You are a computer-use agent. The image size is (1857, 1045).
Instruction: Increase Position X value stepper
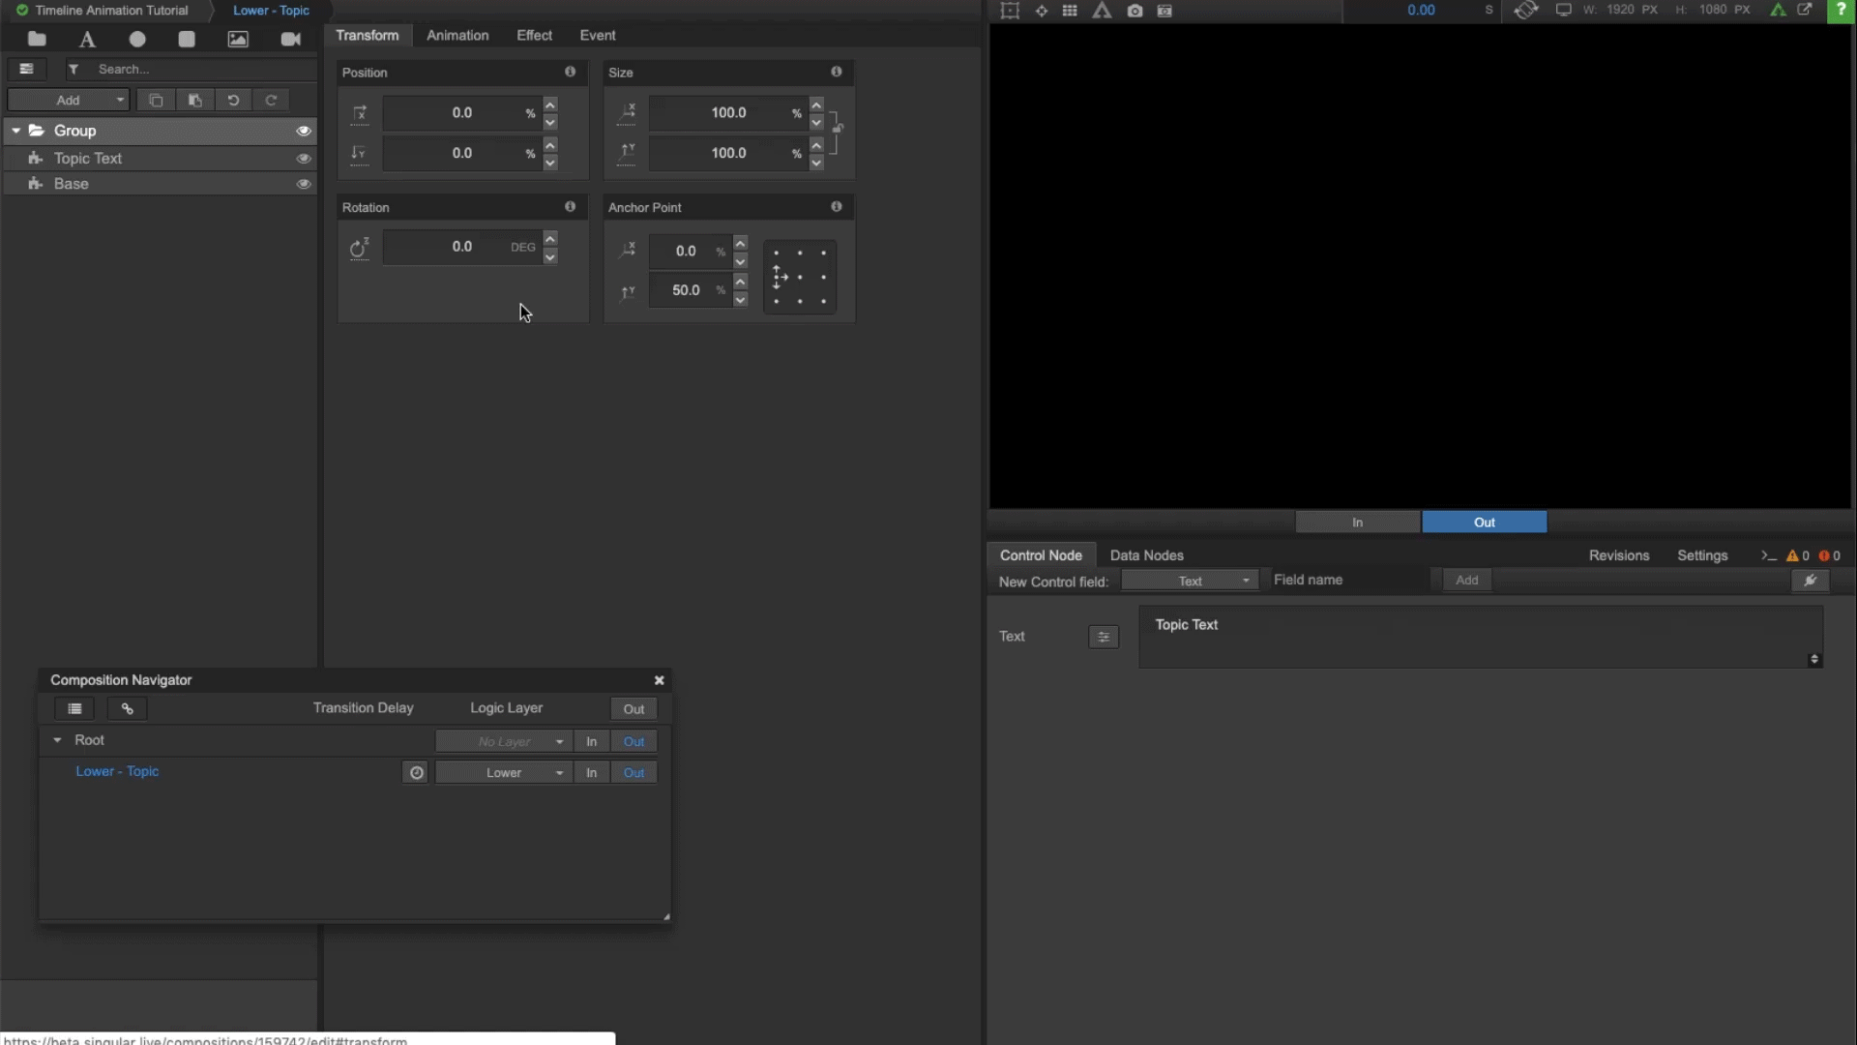(550, 104)
